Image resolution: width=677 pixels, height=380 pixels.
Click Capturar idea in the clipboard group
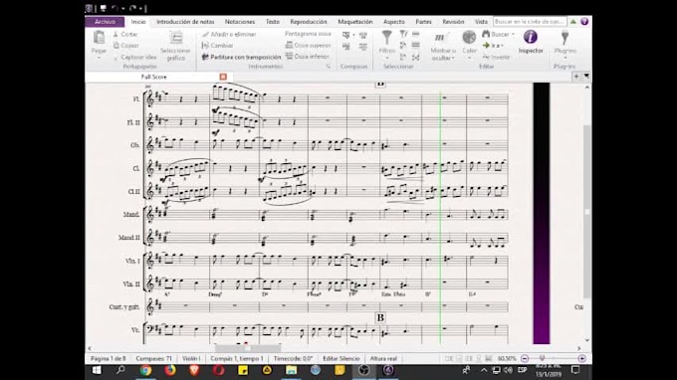135,57
